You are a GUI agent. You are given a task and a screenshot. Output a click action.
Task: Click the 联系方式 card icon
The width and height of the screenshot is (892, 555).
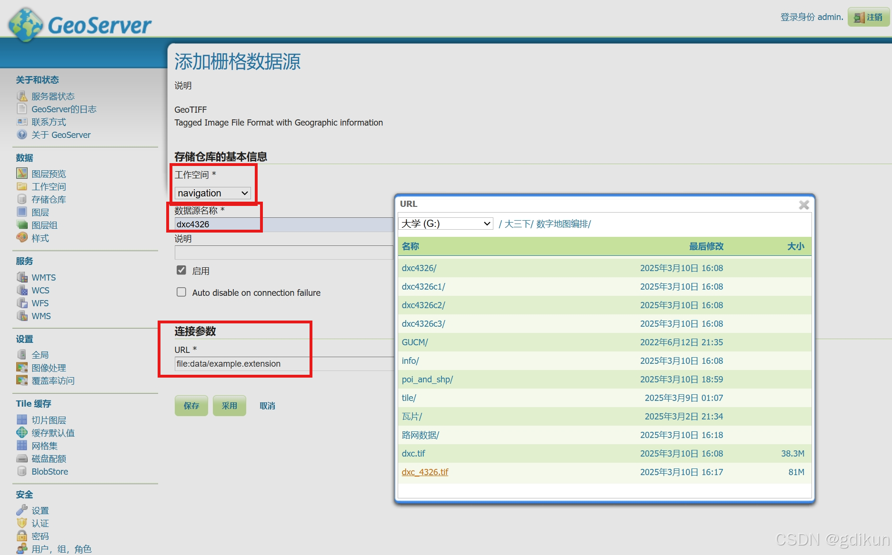[x=22, y=122]
